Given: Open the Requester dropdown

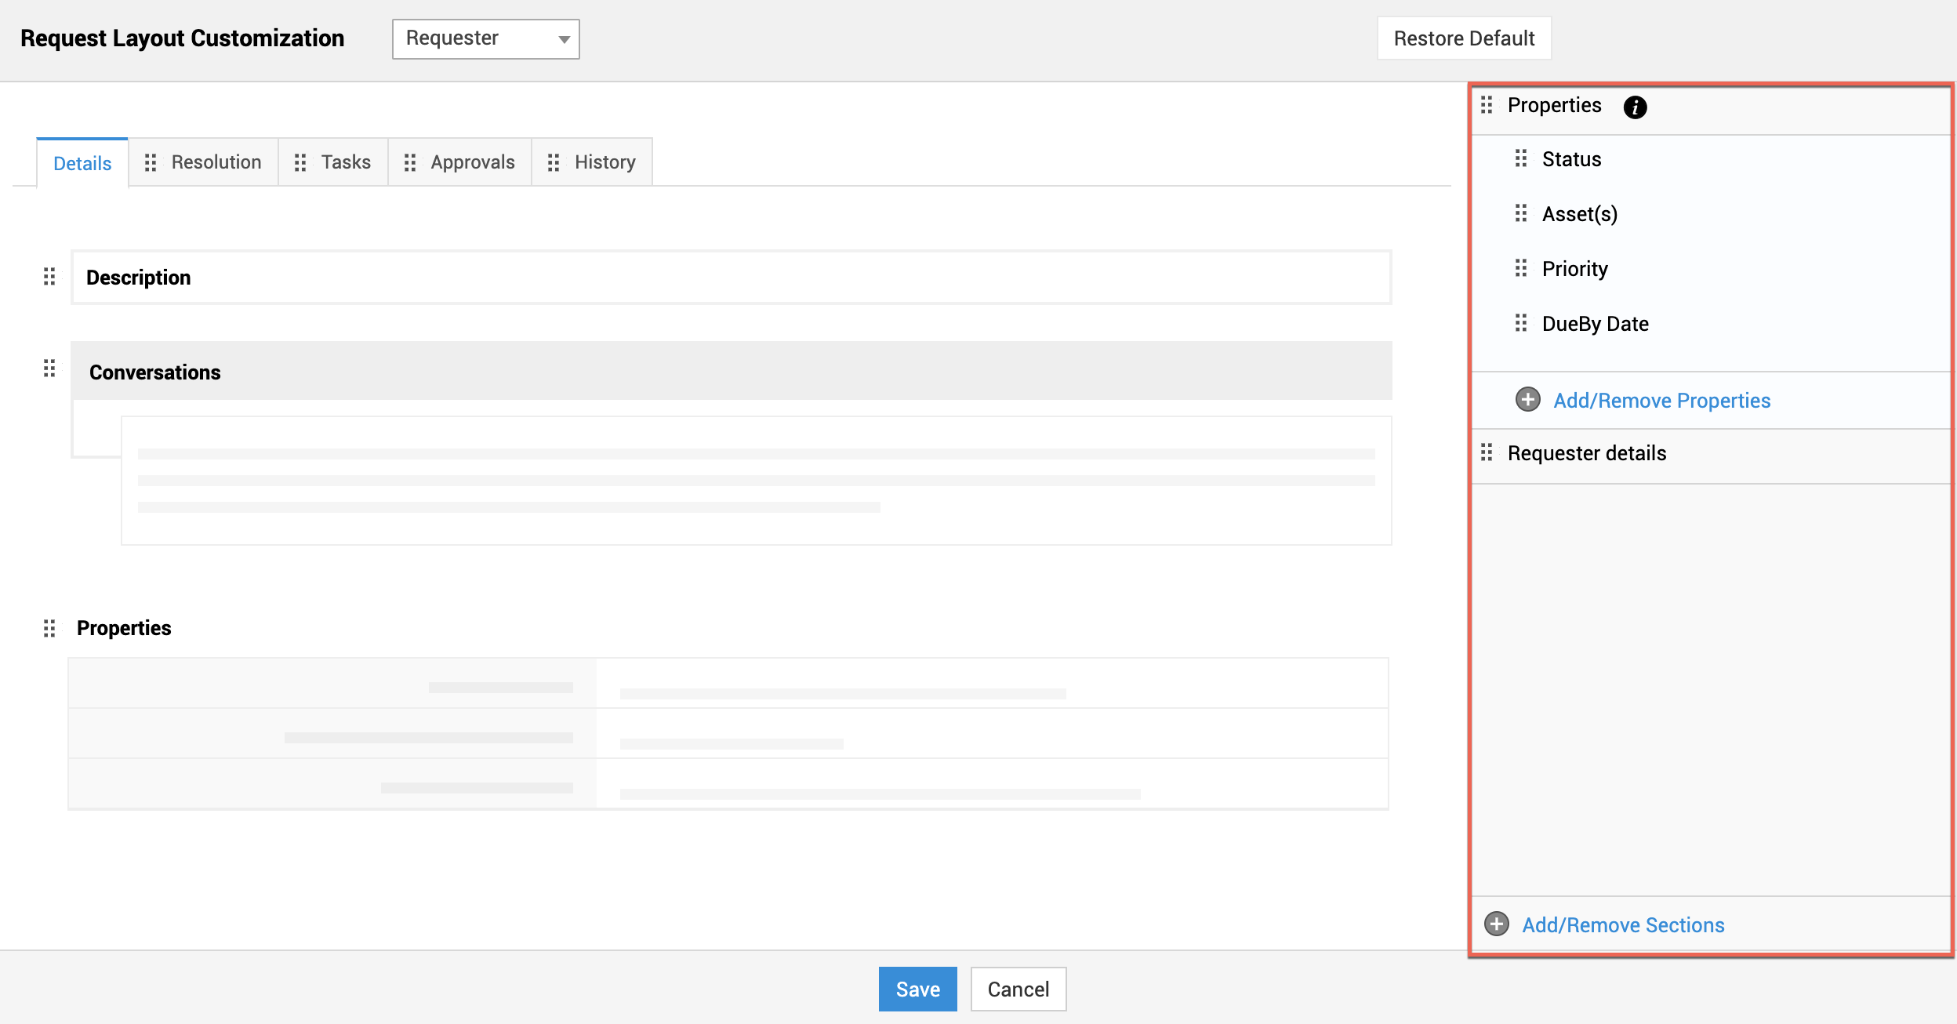Looking at the screenshot, I should 485,38.
